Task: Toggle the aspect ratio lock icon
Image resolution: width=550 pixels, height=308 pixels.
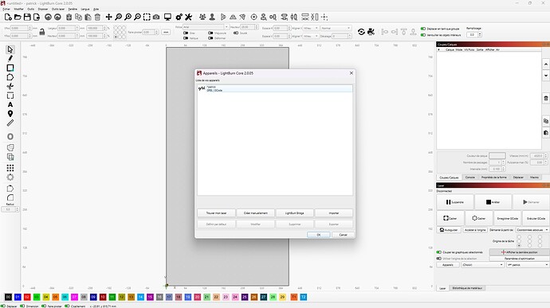Action: (x=42, y=32)
